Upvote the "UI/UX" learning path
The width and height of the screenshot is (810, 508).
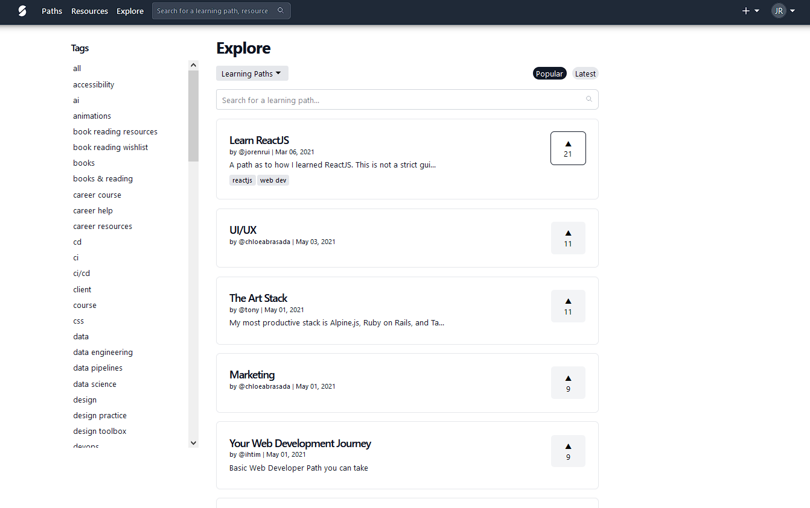[x=568, y=237]
